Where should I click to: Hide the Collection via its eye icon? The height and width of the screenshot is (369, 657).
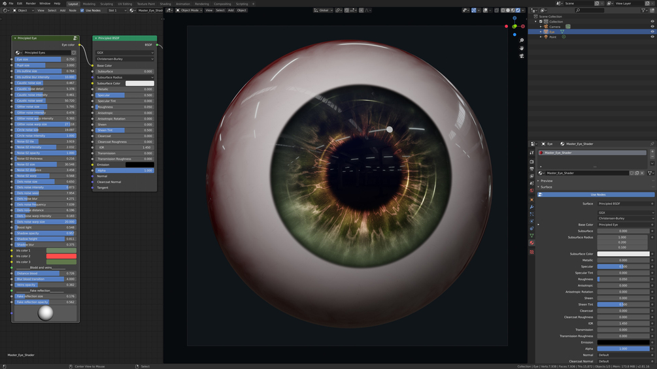[652, 22]
